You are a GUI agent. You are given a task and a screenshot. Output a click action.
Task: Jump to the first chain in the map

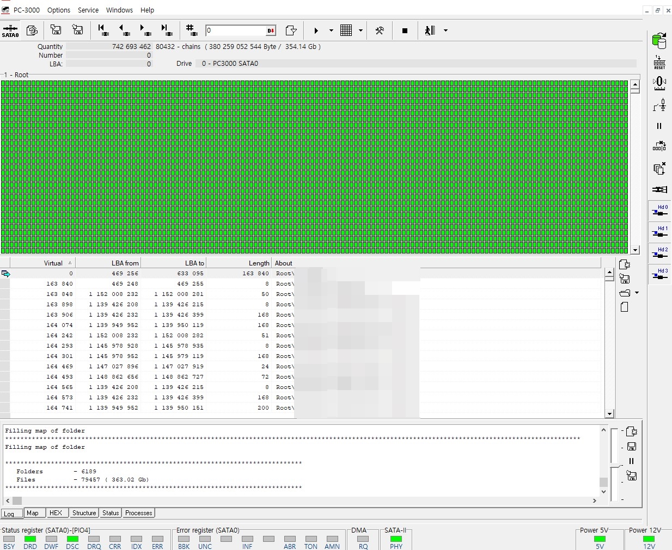[103, 30]
